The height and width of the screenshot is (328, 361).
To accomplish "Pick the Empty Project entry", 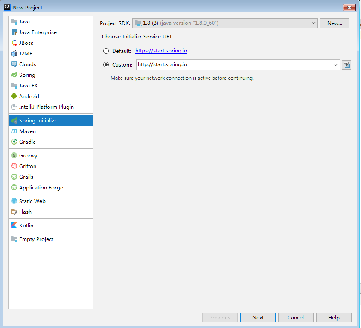I will point(51,239).
